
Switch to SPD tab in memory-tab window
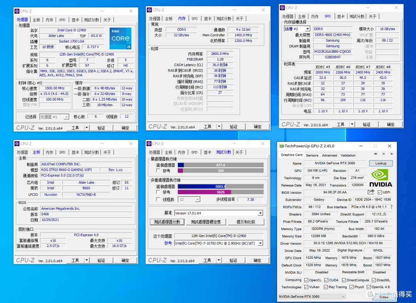click(195, 18)
